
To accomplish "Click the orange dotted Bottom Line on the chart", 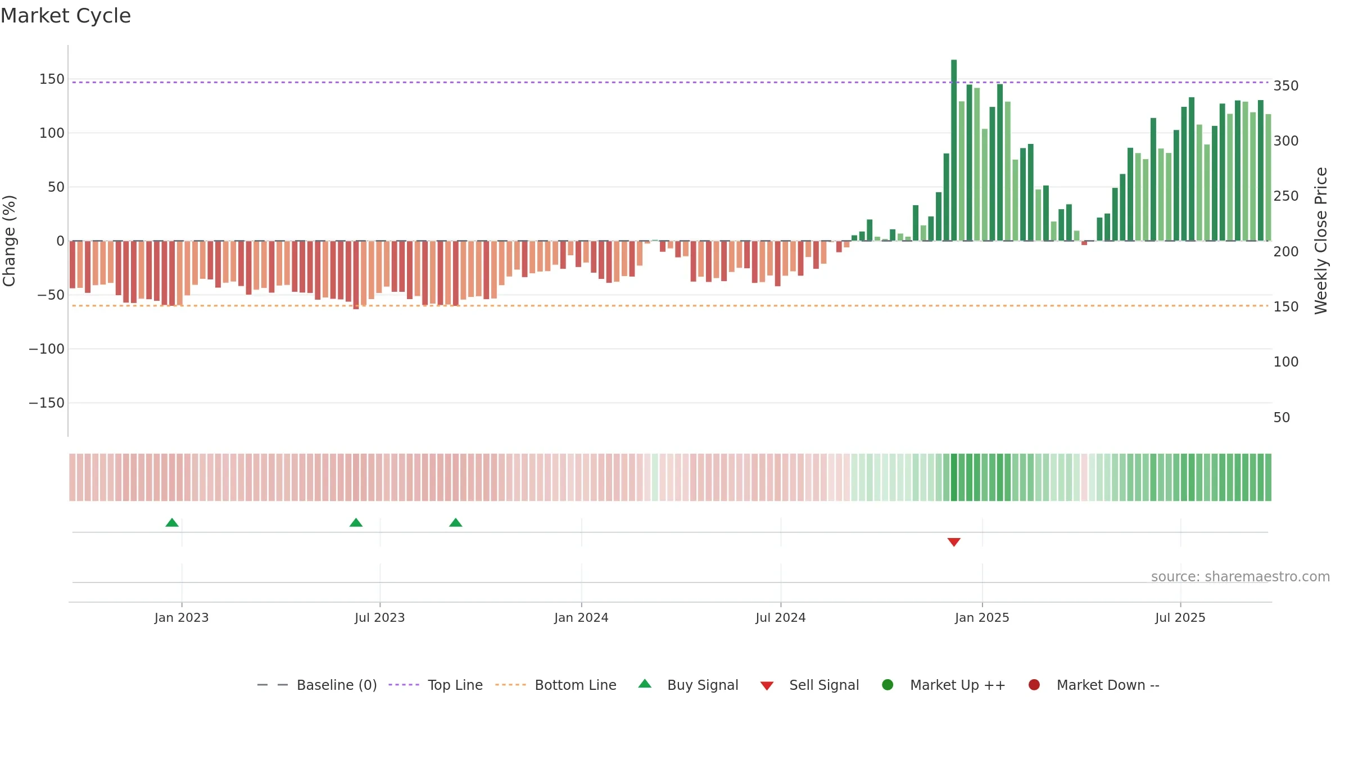I will click(x=670, y=306).
